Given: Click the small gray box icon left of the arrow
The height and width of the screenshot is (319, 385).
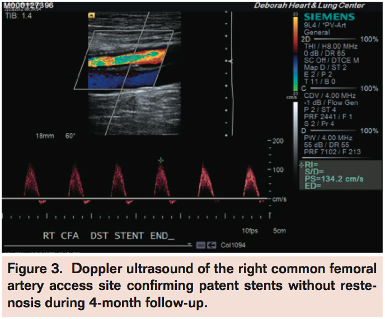Looking at the screenshot, I should coord(200,245).
